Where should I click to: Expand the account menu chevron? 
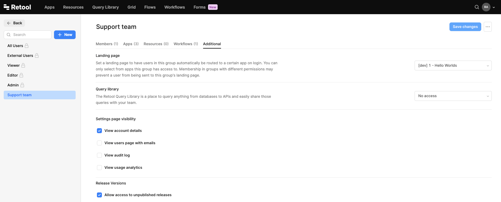click(x=494, y=7)
